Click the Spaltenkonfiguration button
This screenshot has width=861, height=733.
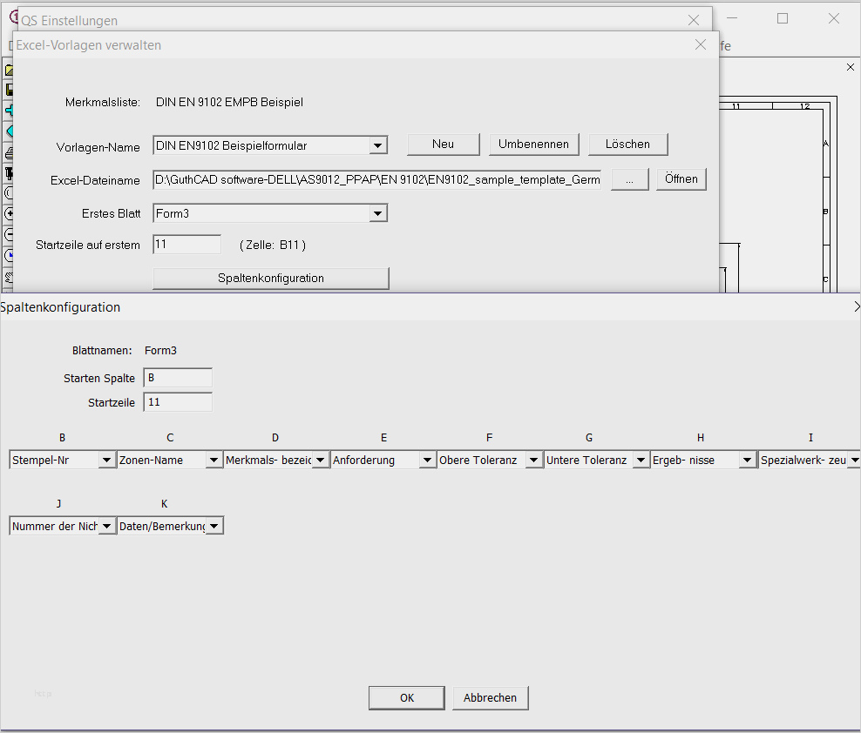(x=270, y=279)
